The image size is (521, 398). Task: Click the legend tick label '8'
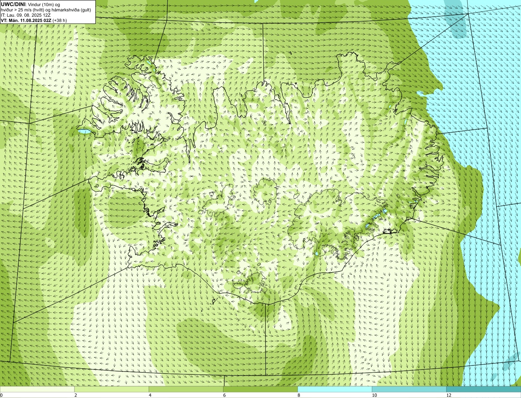pyautogui.click(x=299, y=395)
